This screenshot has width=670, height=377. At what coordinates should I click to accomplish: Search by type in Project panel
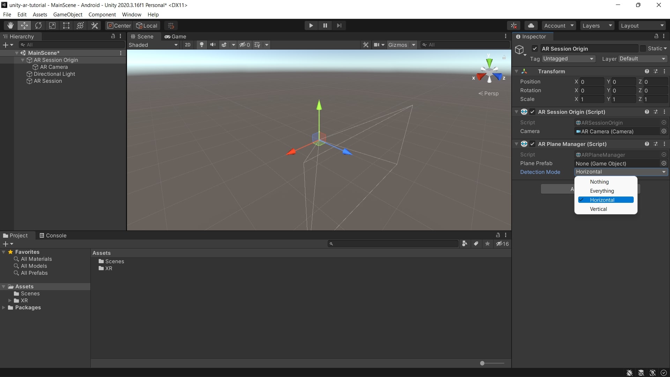tap(464, 244)
